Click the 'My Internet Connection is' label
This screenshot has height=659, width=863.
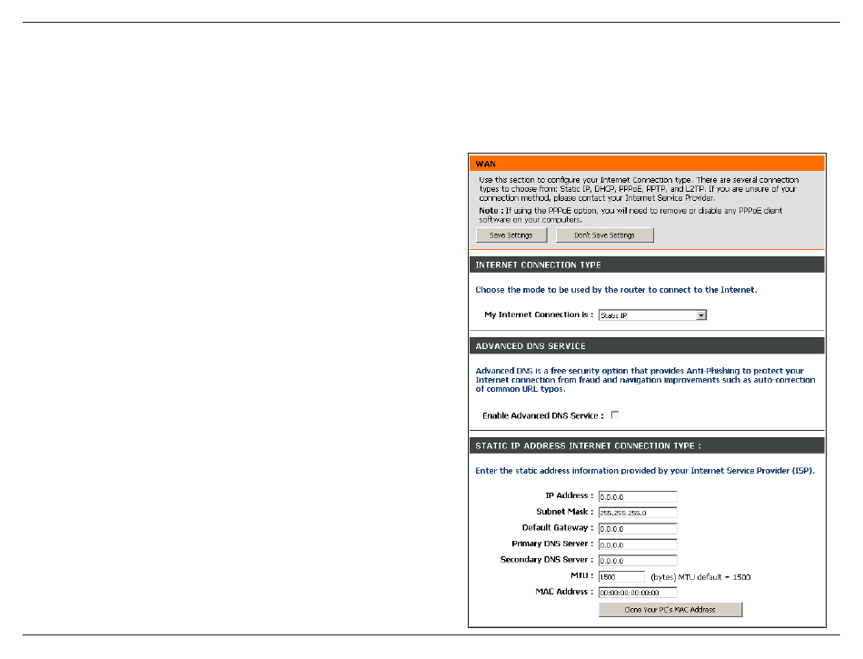539,315
